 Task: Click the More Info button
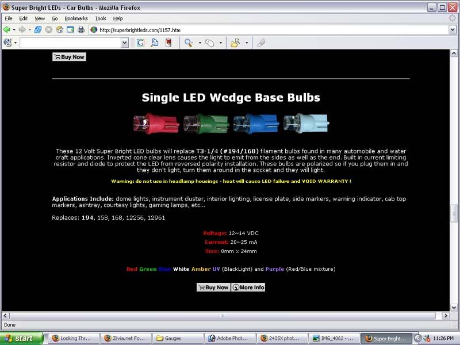coord(248,287)
